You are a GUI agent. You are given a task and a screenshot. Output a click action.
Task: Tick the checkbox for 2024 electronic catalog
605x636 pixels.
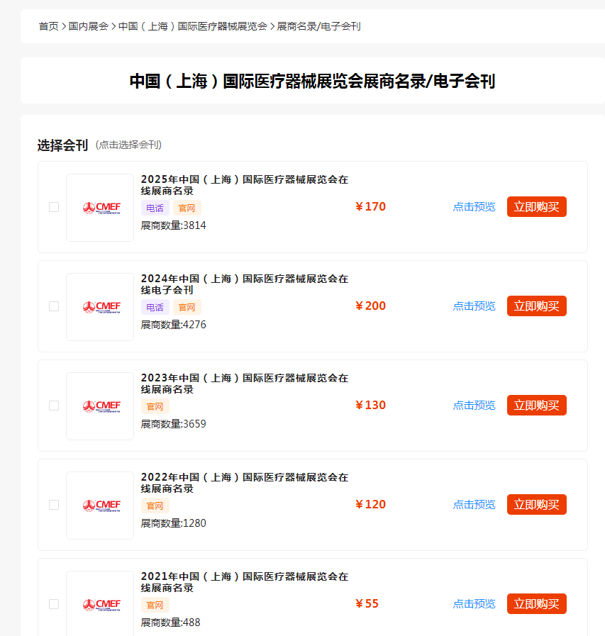click(54, 306)
